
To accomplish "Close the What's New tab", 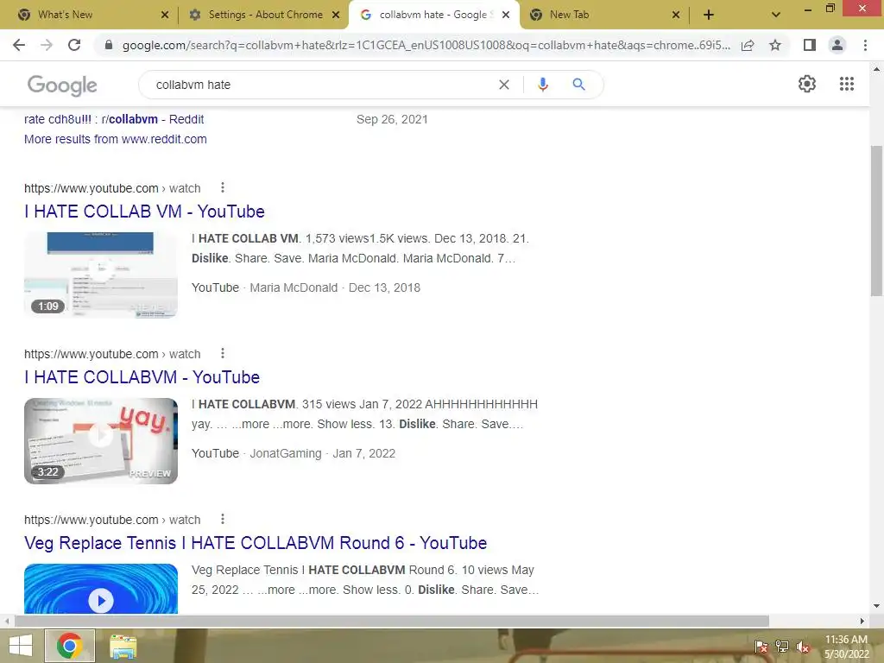I will pyautogui.click(x=165, y=15).
